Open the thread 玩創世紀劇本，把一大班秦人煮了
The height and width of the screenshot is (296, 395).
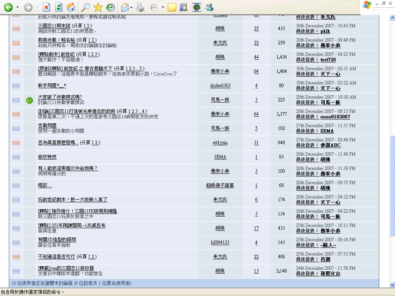point(73,200)
